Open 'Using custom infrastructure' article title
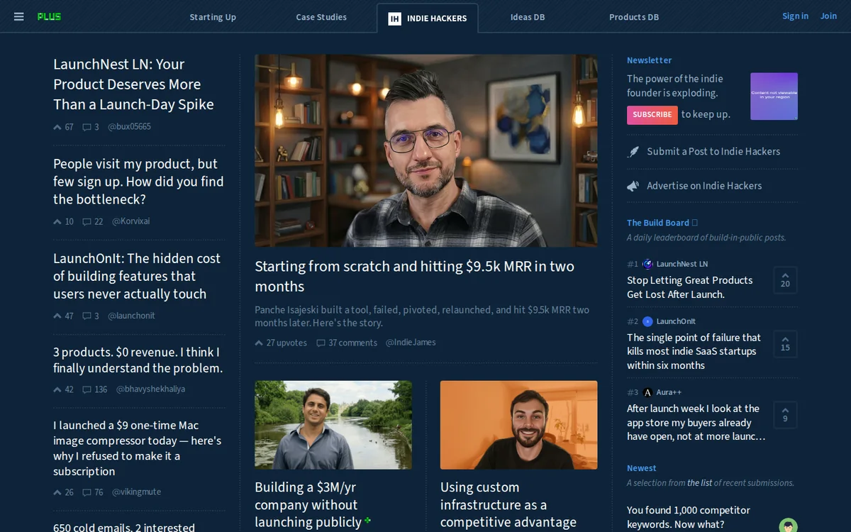The image size is (851, 532). point(508,504)
